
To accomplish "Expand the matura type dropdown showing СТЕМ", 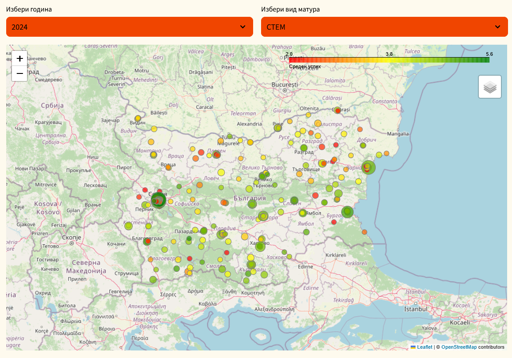I will pyautogui.click(x=384, y=27).
